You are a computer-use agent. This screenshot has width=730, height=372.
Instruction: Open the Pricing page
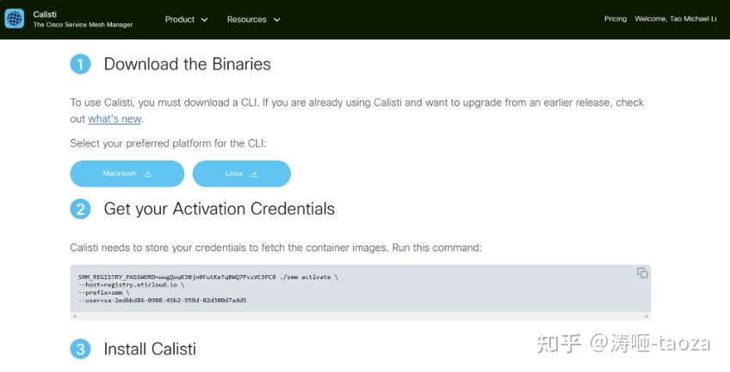pyautogui.click(x=616, y=19)
